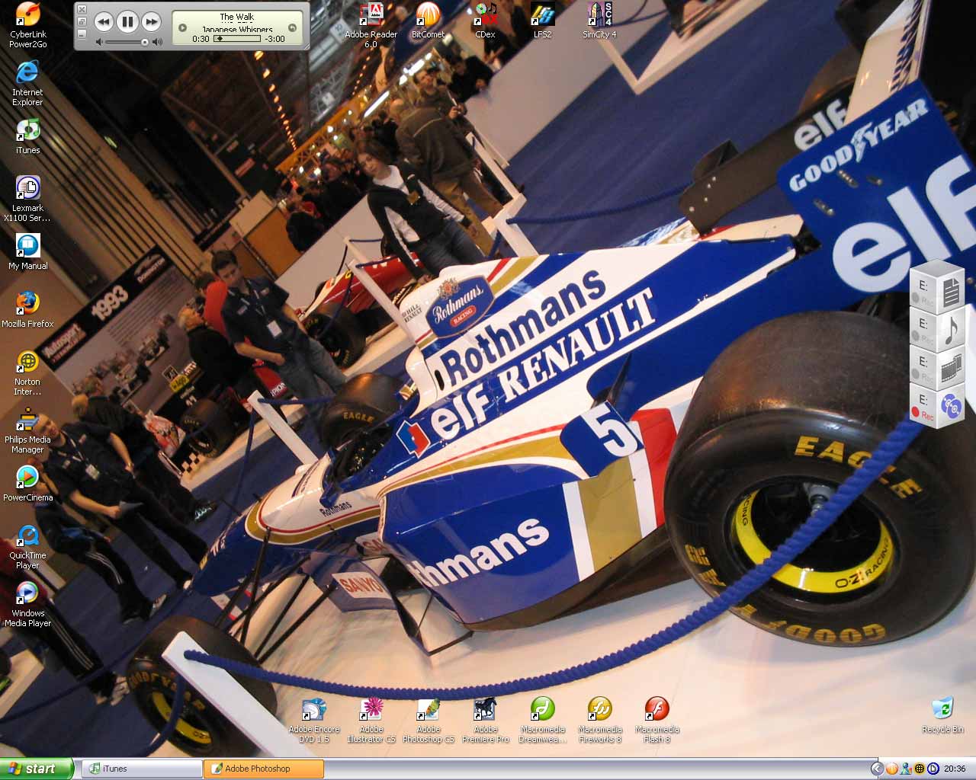The image size is (976, 780).
Task: Open the Macromedia Flash 8 shortcut
Action: (657, 721)
